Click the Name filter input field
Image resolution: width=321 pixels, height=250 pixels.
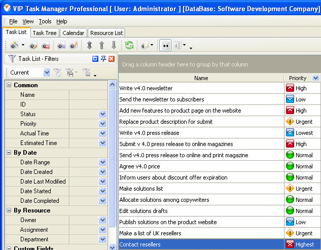point(88,95)
